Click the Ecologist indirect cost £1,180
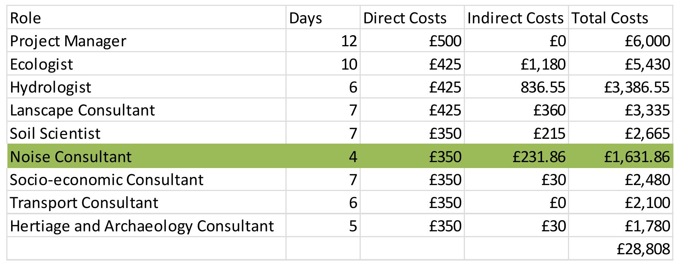 point(516,64)
